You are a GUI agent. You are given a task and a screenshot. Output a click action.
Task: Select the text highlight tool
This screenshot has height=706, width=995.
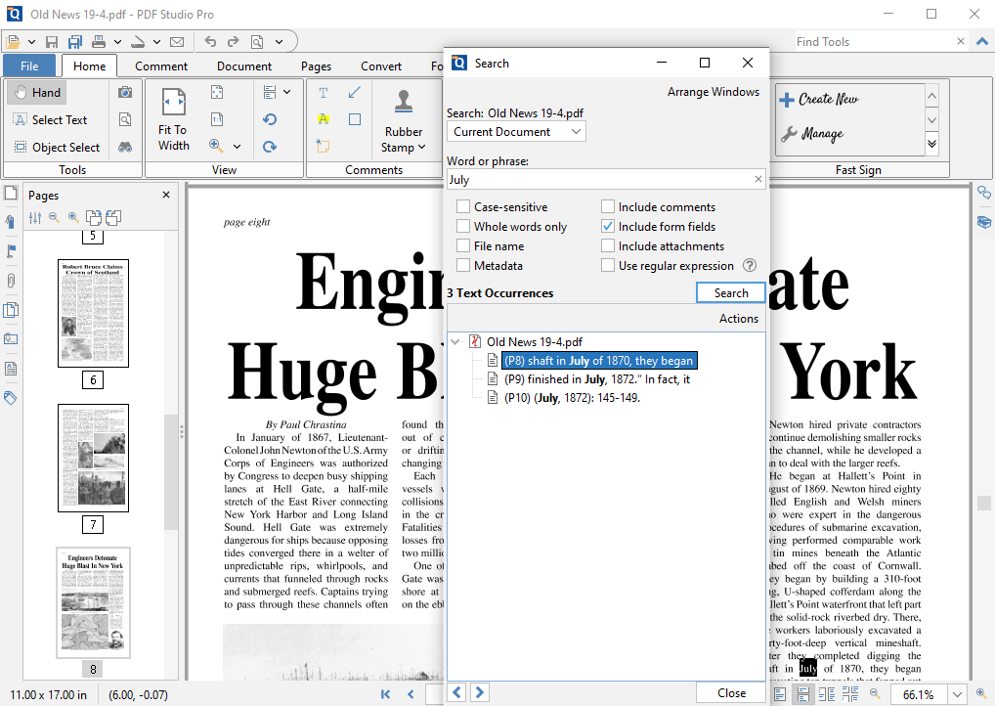323,119
